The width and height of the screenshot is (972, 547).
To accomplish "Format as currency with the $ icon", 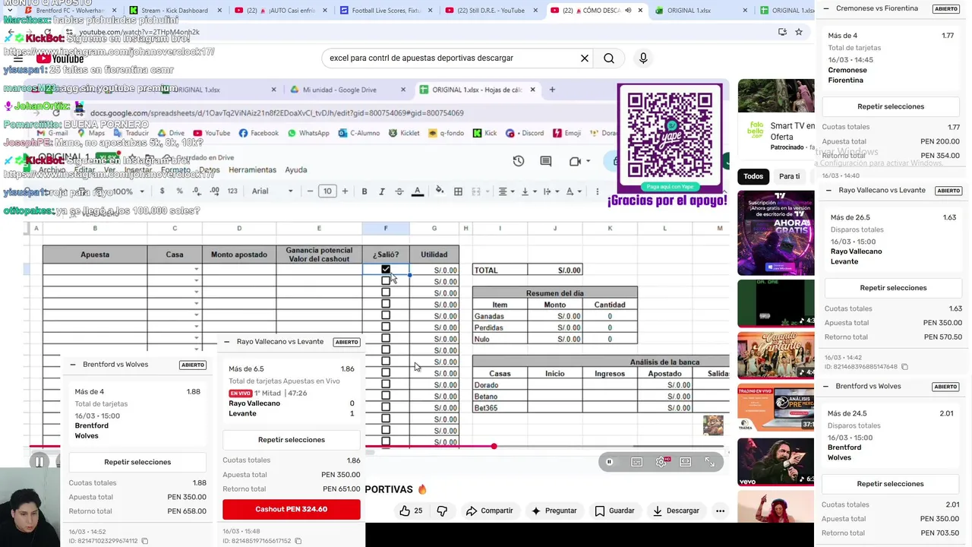I will 162,191.
